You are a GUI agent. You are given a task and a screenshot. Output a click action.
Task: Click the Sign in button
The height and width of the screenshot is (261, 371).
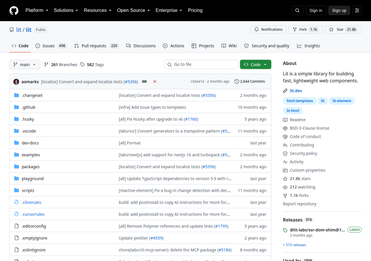tap(316, 11)
